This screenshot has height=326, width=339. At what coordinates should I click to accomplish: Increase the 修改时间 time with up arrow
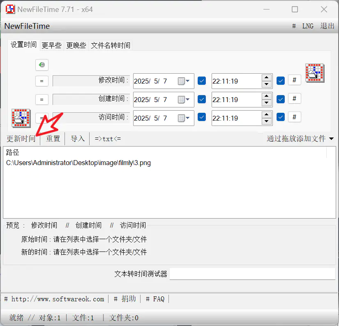pyautogui.click(x=267, y=77)
